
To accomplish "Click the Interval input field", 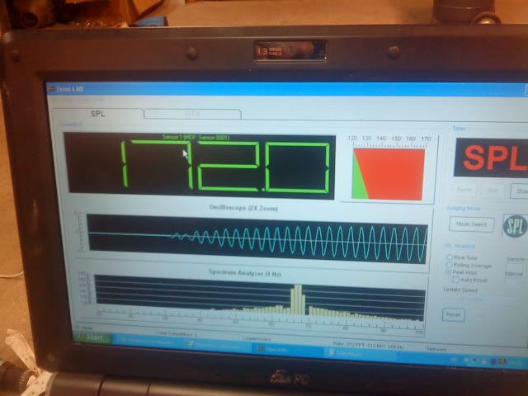I will point(514,280).
